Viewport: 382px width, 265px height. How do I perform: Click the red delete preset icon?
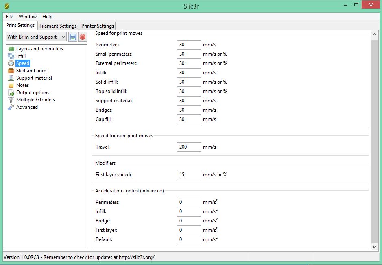click(x=83, y=37)
